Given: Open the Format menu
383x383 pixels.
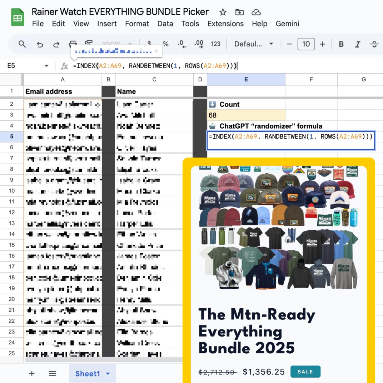Looking at the screenshot, I should [x=137, y=24].
